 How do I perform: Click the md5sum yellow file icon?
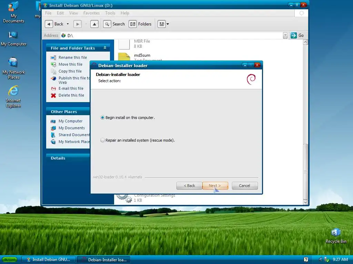(x=124, y=57)
